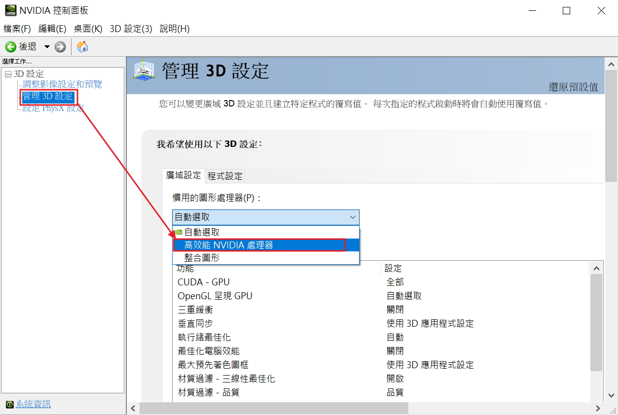Open the 系統資訊 link
618x415 pixels.
33,405
